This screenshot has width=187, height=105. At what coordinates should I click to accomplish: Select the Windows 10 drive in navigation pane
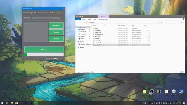point(84,44)
